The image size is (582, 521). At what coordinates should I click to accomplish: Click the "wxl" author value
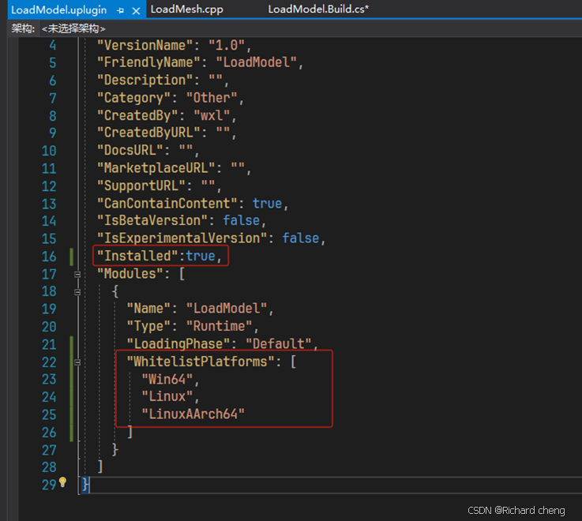(212, 115)
